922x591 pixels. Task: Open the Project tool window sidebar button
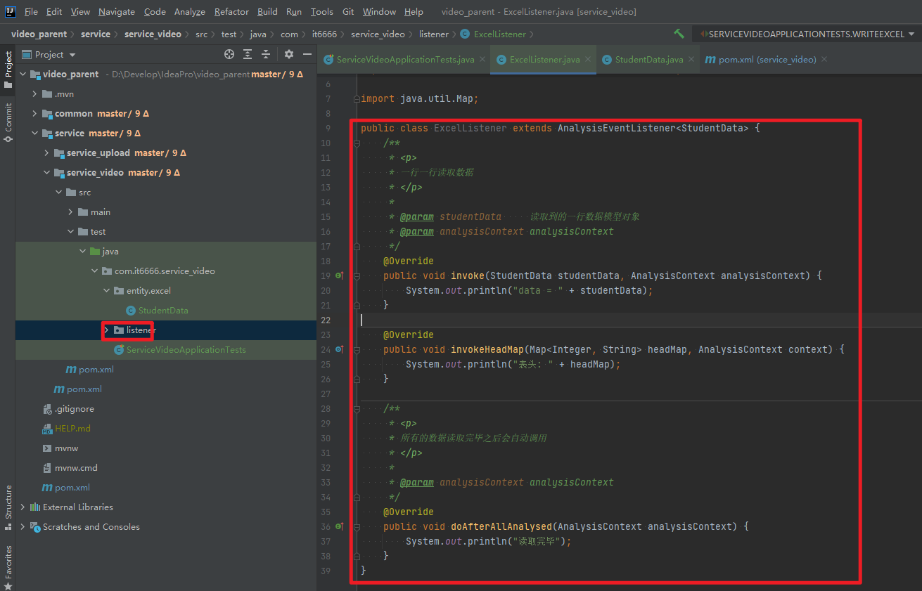pyautogui.click(x=8, y=69)
